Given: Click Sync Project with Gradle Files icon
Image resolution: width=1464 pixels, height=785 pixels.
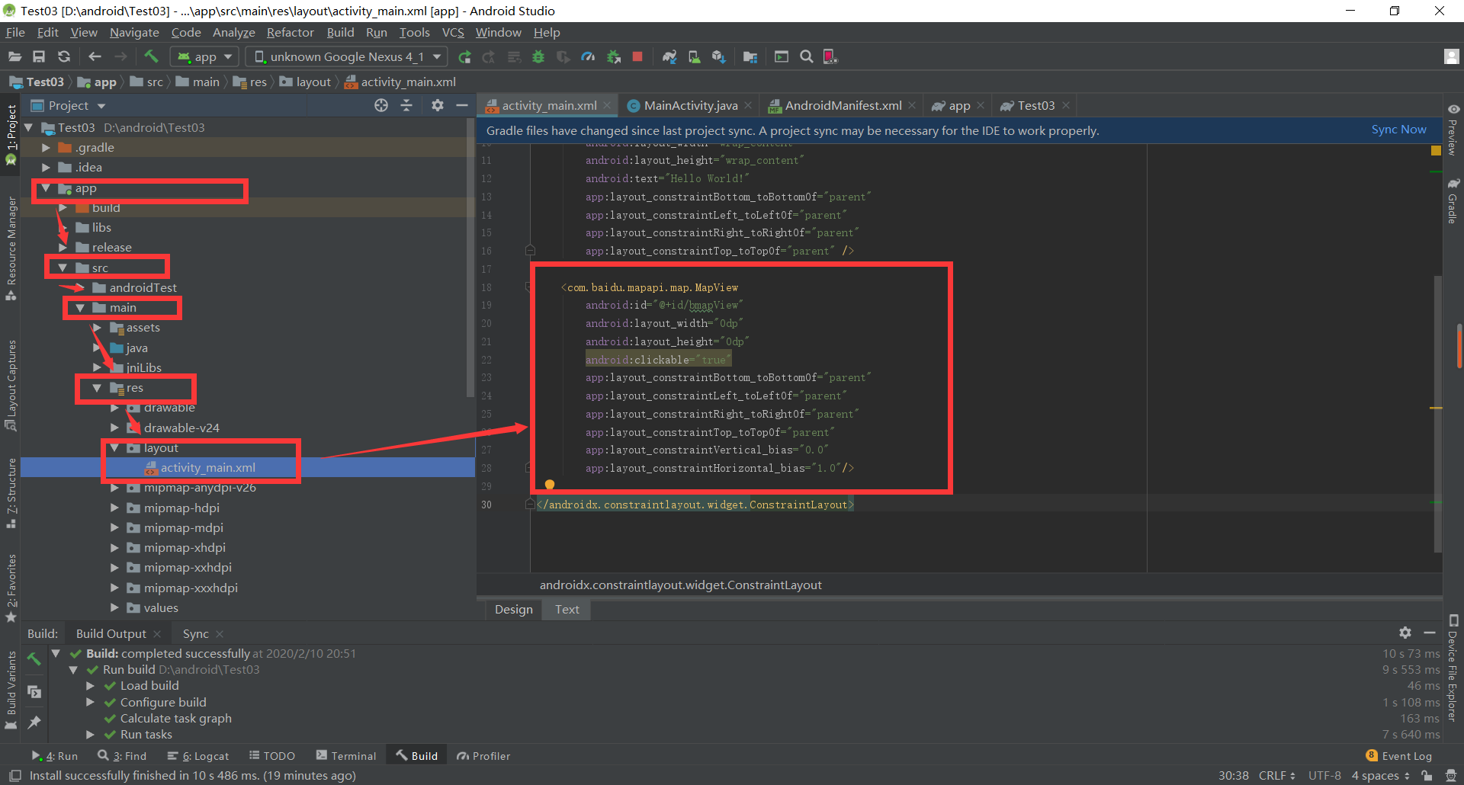Looking at the screenshot, I should click(x=669, y=56).
